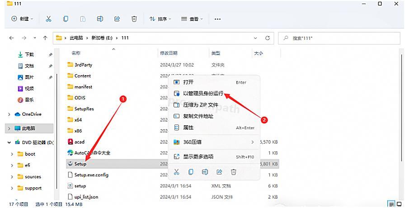Expand the sources folder node
The width and height of the screenshot is (409, 208).
[x=12, y=177]
